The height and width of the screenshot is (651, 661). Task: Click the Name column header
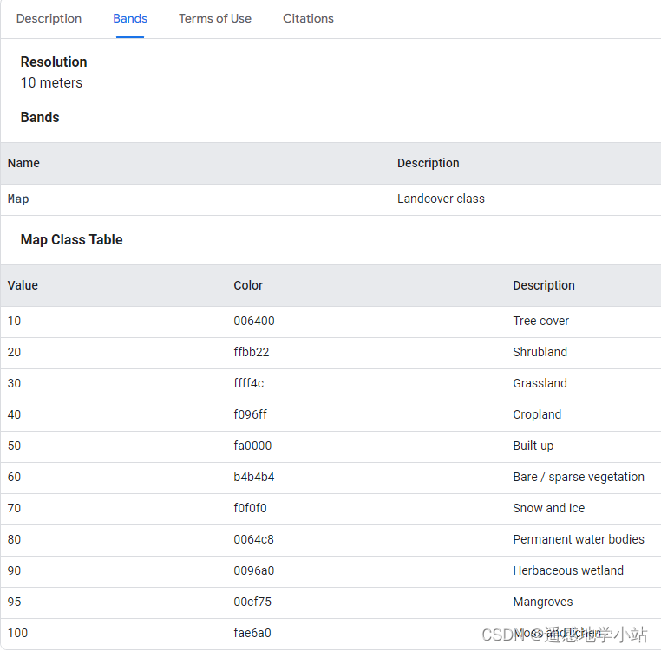(23, 163)
